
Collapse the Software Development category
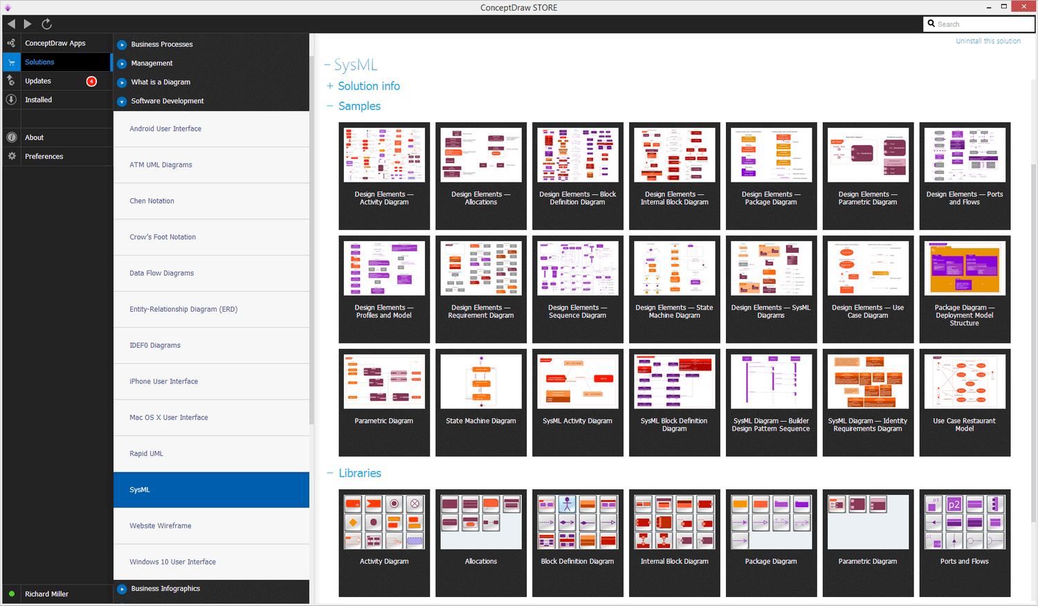click(122, 101)
